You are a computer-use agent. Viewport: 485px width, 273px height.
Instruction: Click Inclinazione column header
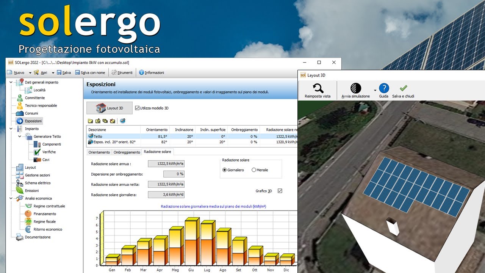pos(184,130)
